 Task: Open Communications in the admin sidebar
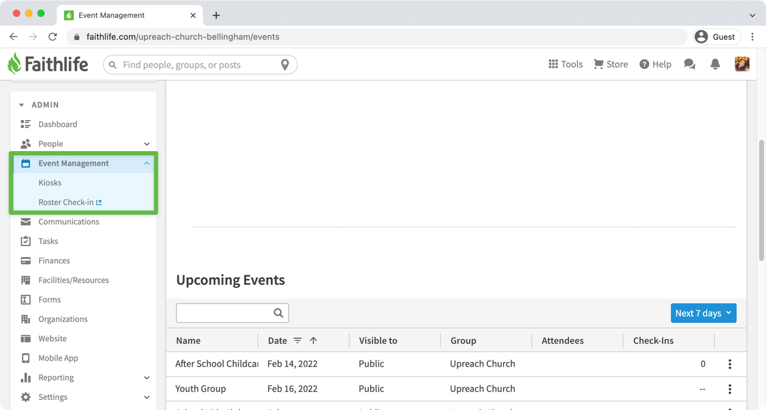[x=69, y=222]
